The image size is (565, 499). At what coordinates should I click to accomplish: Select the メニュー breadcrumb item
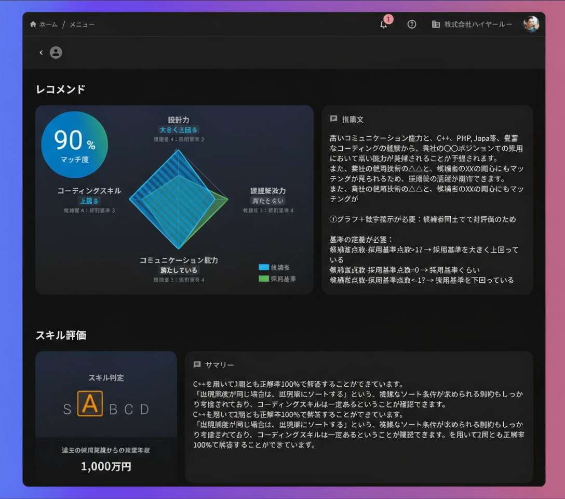82,24
